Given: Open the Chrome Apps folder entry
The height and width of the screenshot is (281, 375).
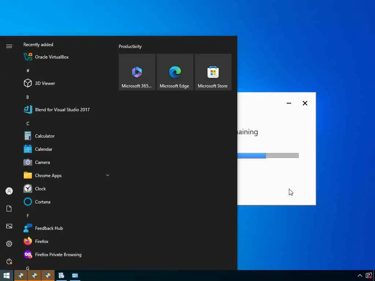Looking at the screenshot, I should (67, 175).
